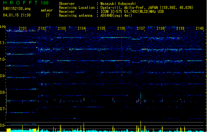Click the 2136 time marker

(x=121, y=28)
